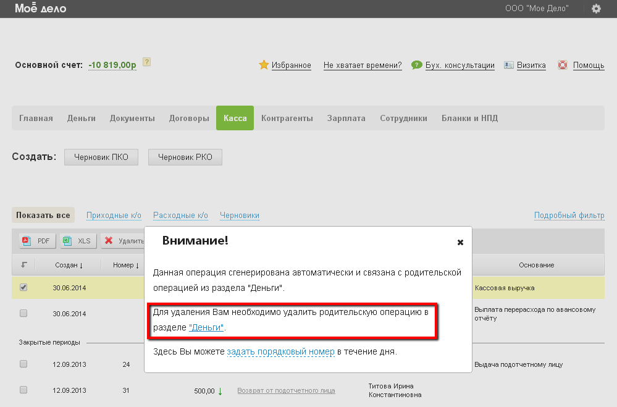The height and width of the screenshot is (407, 617).
Task: Open the Зарплата tab
Action: 346,118
